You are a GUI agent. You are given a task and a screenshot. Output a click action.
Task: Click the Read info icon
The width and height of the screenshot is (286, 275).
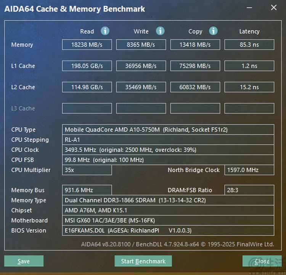click(x=105, y=31)
